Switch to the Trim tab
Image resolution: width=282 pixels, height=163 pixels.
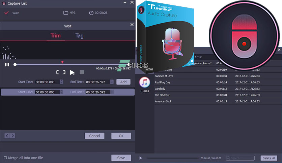pos(55,36)
